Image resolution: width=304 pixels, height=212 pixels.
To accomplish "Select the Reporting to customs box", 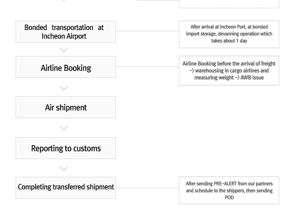I will (x=66, y=148).
